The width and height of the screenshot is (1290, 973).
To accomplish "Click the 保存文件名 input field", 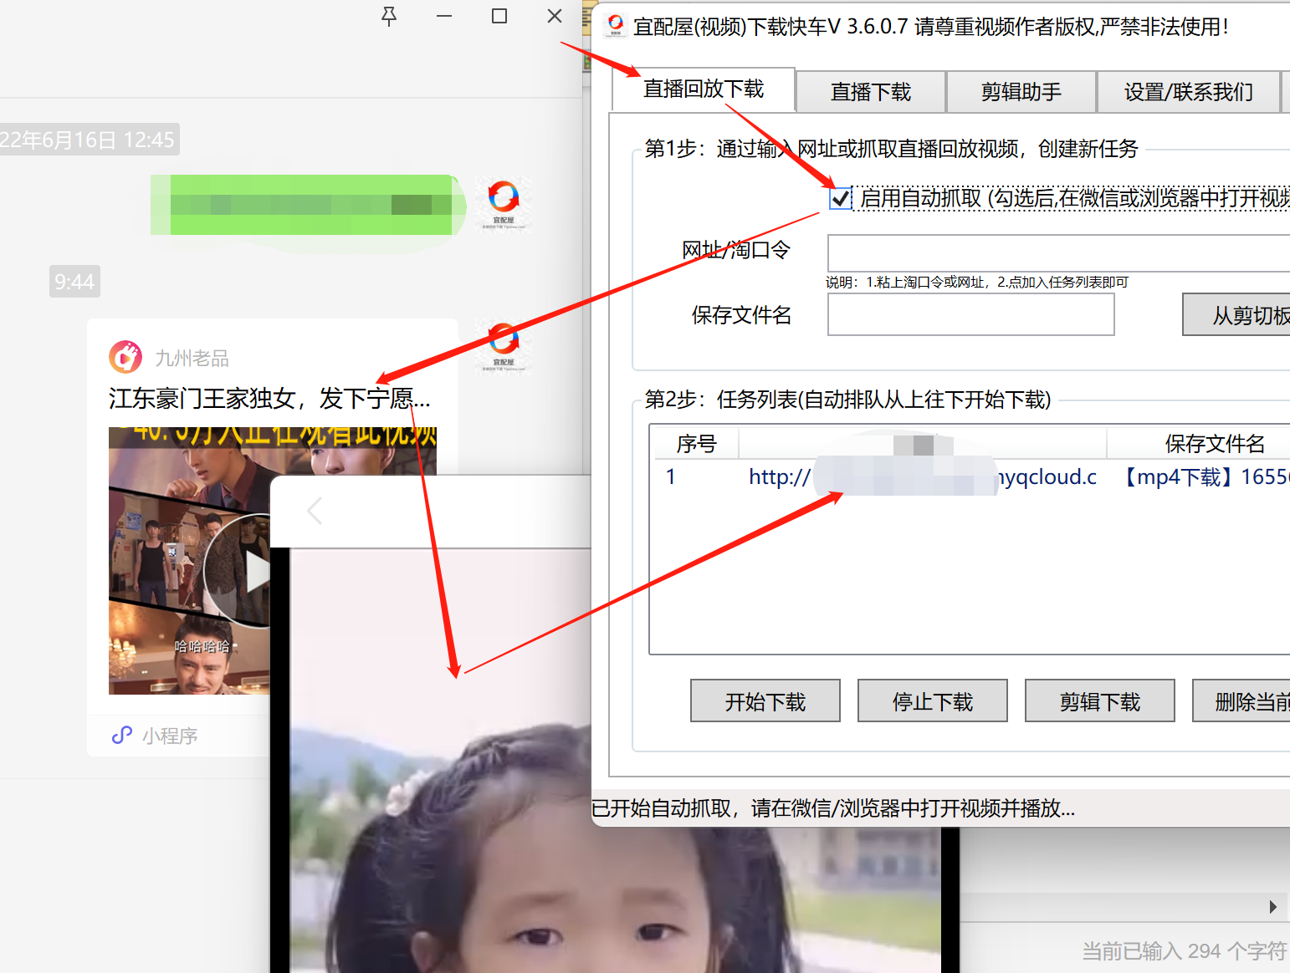I will 971,314.
